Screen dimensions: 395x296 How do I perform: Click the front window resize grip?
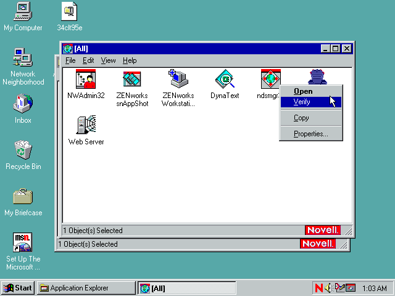(x=348, y=231)
